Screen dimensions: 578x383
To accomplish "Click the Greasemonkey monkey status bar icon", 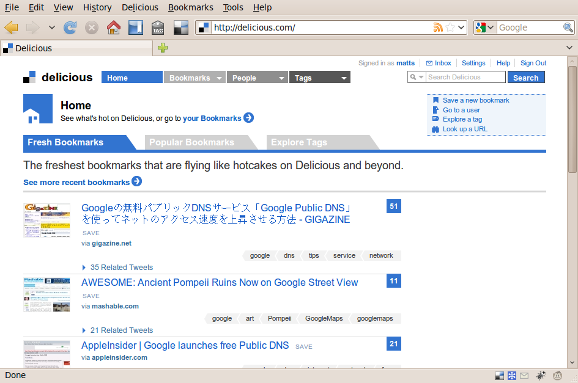I will point(558,376).
